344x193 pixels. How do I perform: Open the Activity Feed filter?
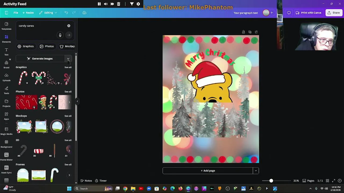click(132, 4)
